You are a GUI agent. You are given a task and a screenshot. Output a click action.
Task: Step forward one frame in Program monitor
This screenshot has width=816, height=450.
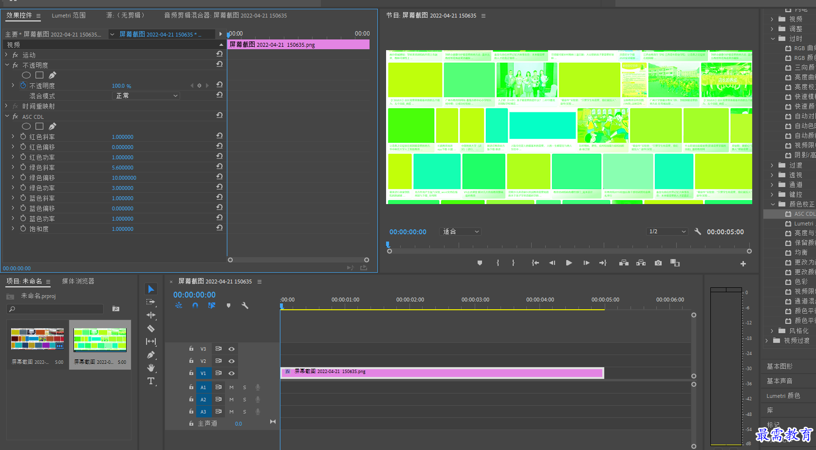[x=586, y=263]
